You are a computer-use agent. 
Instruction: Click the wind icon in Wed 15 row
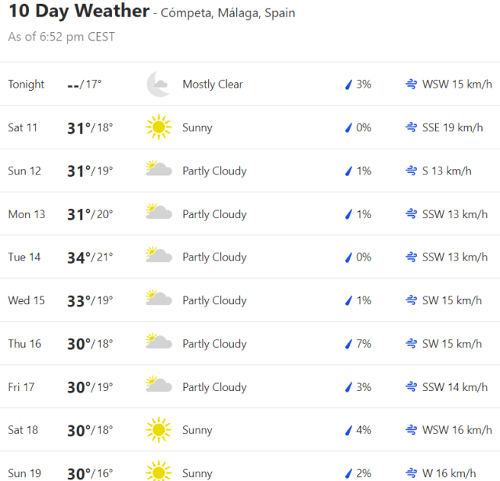tap(412, 300)
